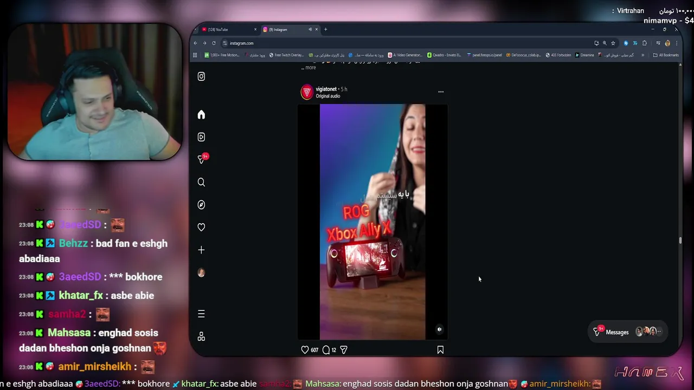Open the Original audio link

(328, 96)
